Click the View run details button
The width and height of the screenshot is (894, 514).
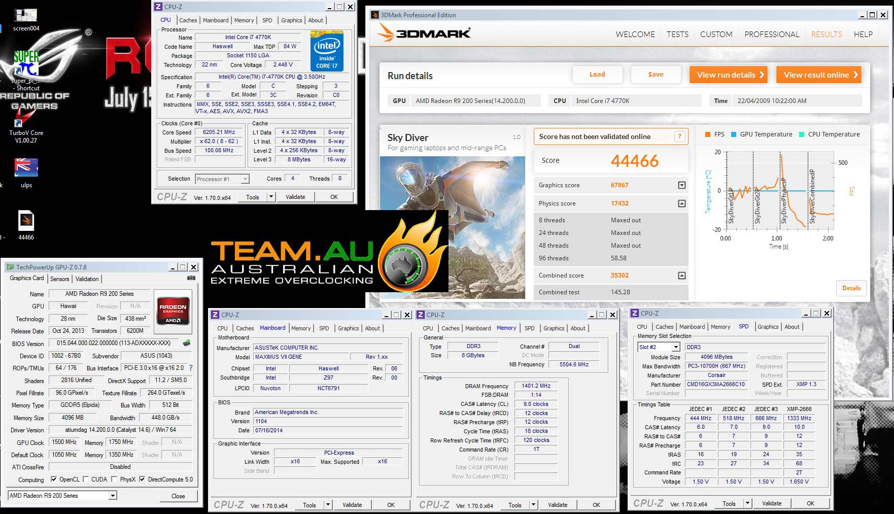pos(728,75)
